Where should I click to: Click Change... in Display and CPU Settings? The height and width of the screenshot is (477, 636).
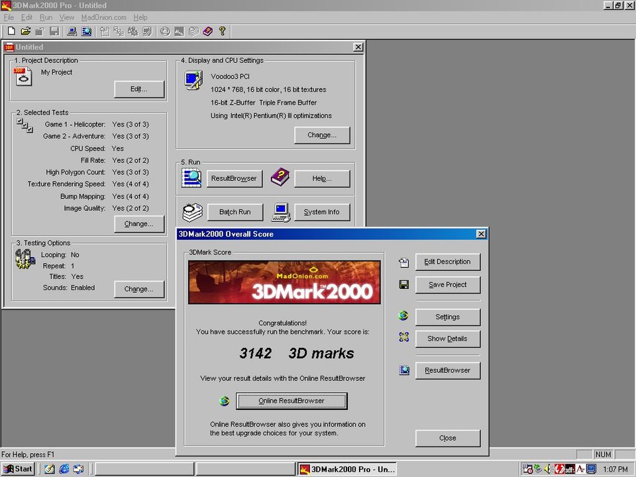point(322,135)
